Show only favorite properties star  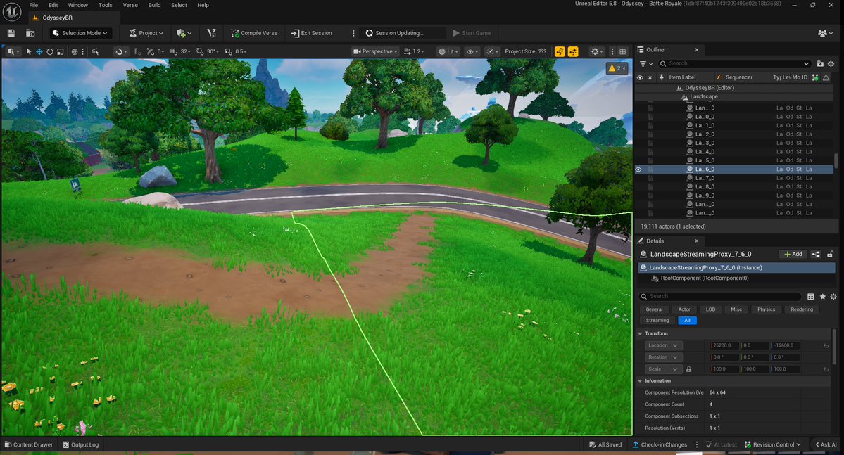click(x=822, y=296)
